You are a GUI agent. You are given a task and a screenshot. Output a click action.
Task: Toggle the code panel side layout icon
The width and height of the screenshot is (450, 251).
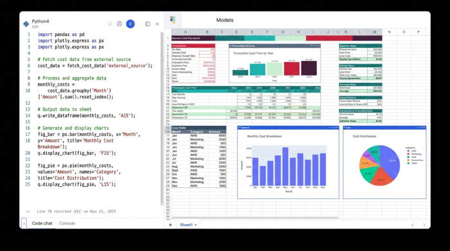click(x=147, y=24)
